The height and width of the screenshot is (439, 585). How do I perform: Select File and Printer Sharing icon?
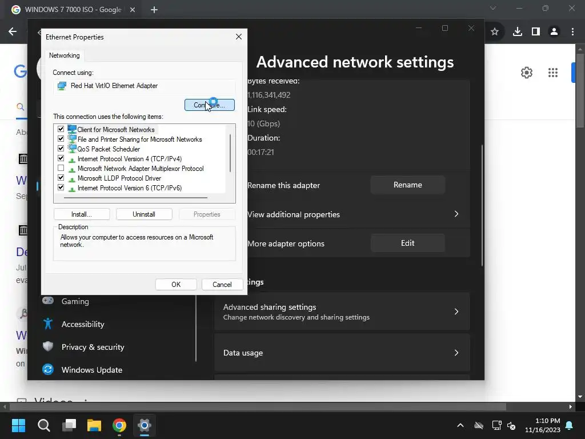[x=71, y=139]
